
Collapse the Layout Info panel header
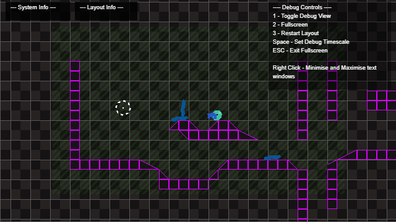coord(101,7)
